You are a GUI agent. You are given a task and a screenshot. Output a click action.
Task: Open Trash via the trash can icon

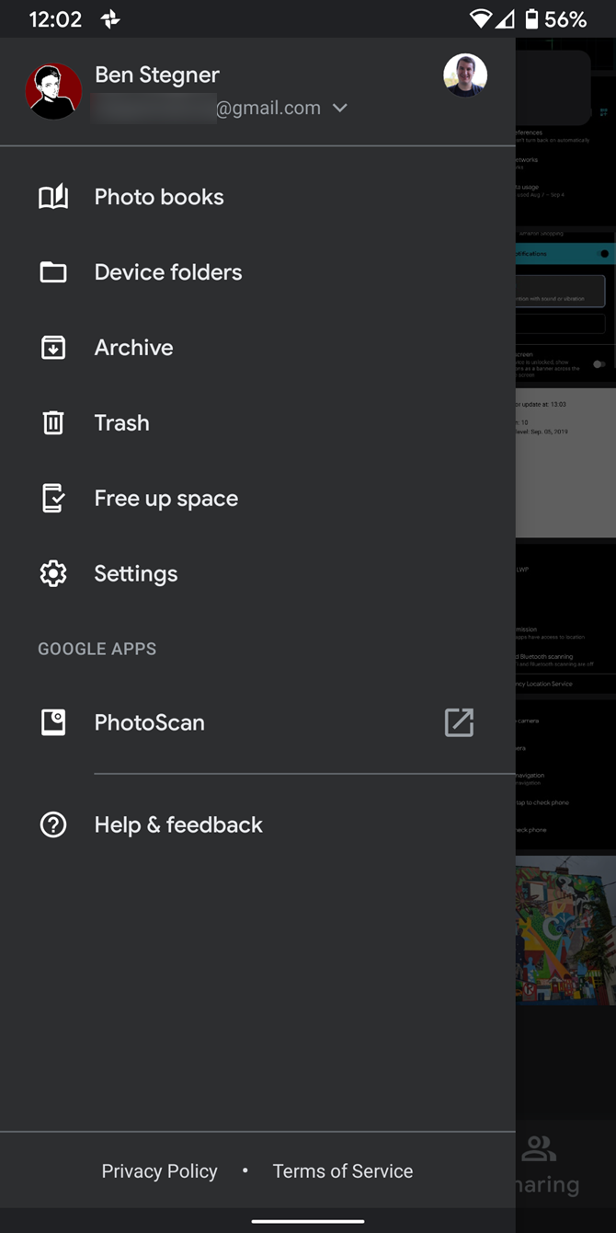coord(53,422)
